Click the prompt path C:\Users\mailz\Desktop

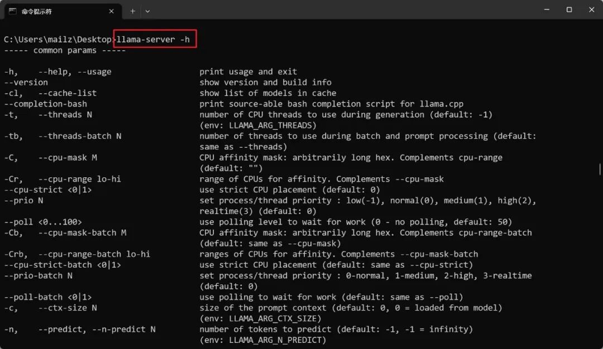coord(58,39)
